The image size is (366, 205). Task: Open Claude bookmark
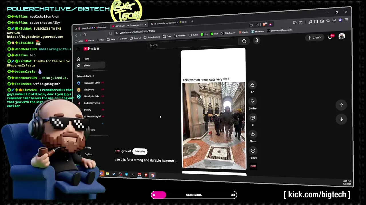click(x=243, y=32)
